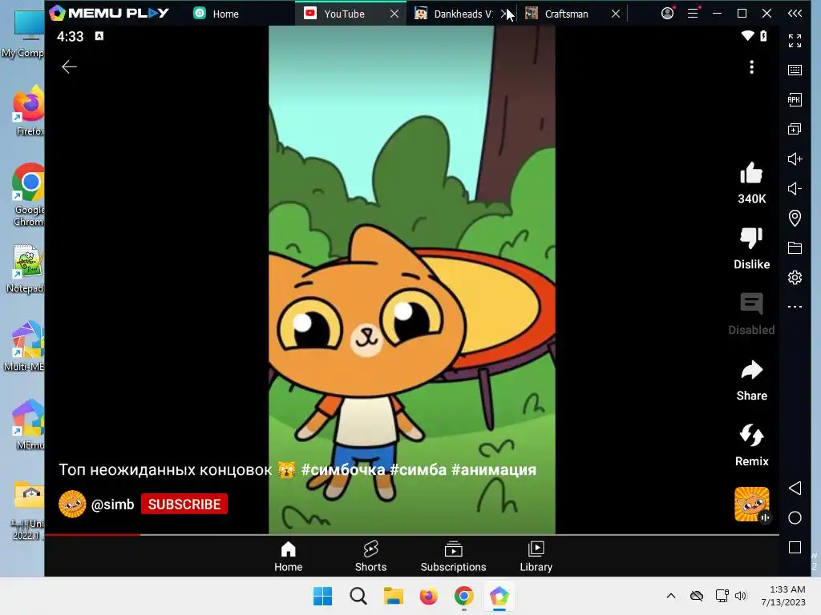Open File Explorer from the taskbar
The image size is (821, 615).
tap(393, 596)
